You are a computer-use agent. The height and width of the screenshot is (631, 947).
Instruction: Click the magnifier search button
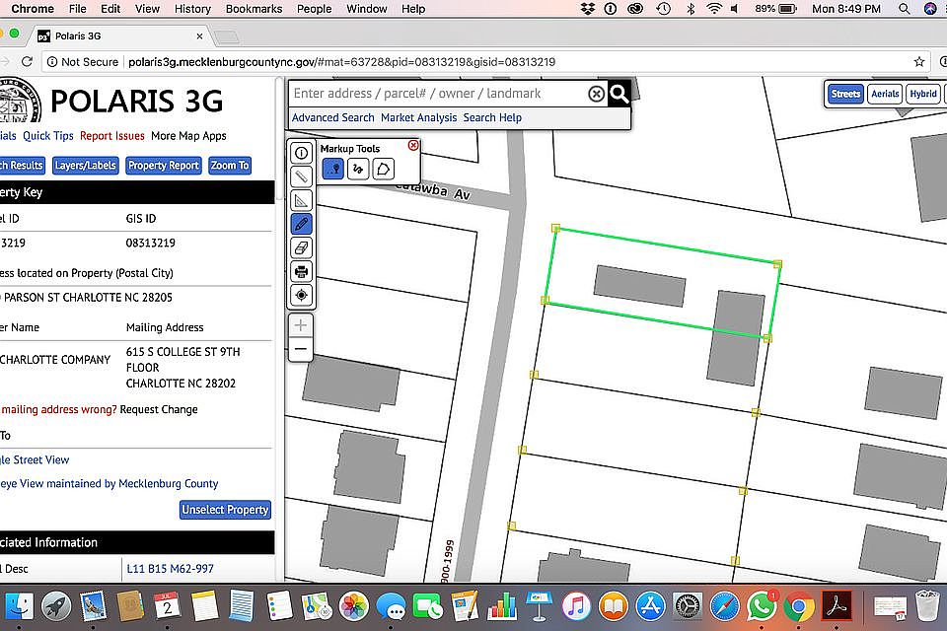[x=619, y=94]
